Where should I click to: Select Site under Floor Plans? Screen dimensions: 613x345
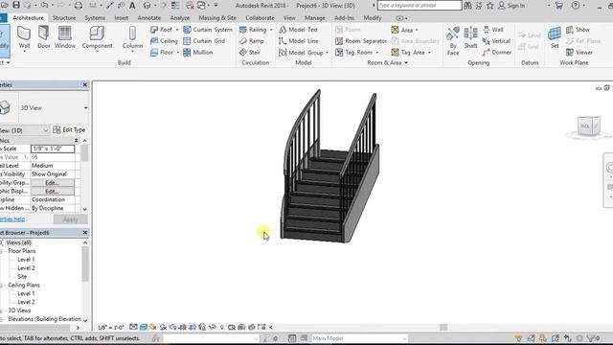point(22,277)
